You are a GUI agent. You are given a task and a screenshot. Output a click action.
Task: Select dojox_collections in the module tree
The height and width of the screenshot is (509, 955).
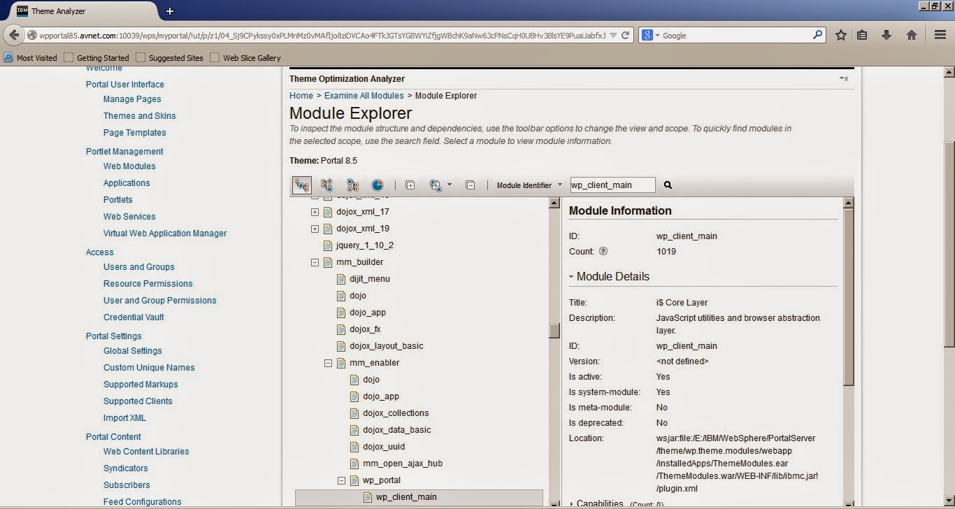coord(396,413)
